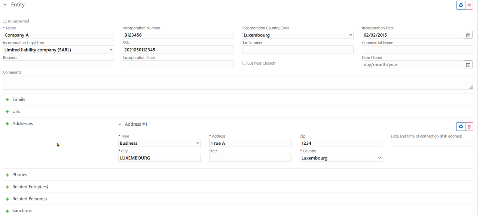This screenshot has height=215, width=479.
Task: Add an email with the plus icon
Action: point(7,100)
